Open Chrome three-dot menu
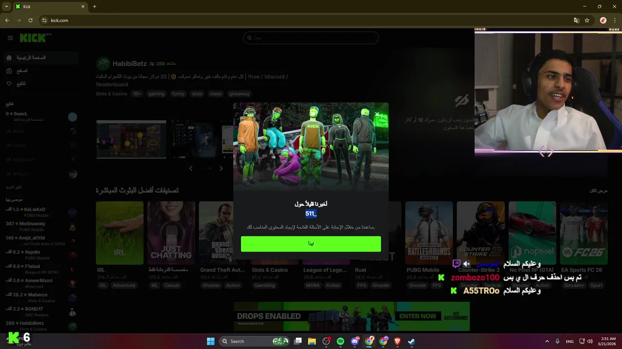 [x=615, y=20]
